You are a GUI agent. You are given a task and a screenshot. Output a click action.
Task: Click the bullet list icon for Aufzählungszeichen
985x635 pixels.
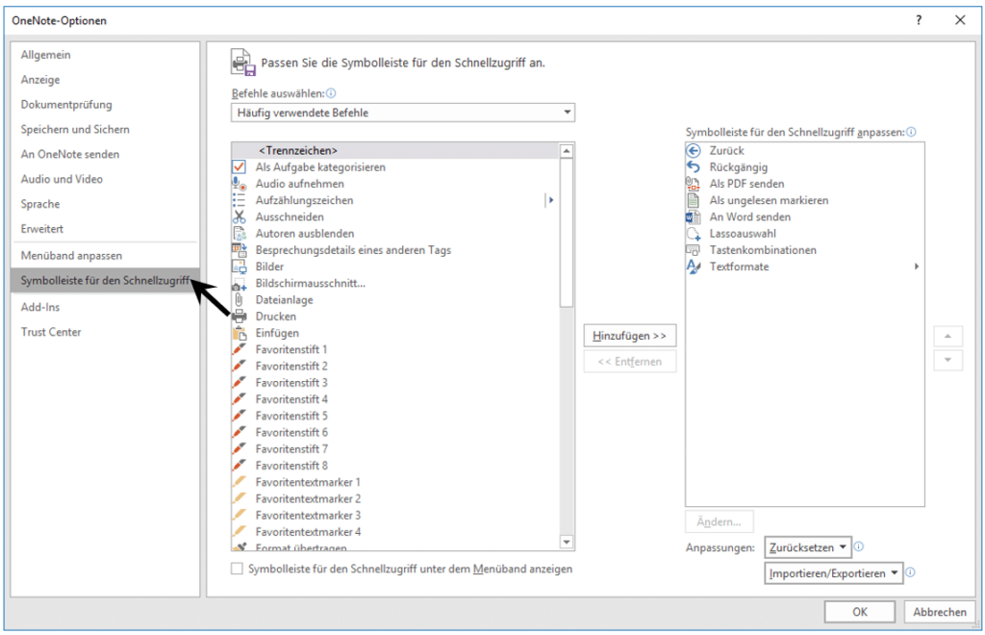(x=239, y=200)
